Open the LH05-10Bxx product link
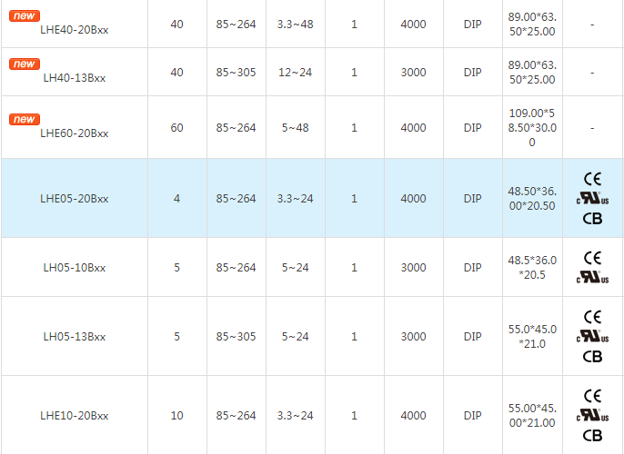624x454 pixels. (x=75, y=268)
